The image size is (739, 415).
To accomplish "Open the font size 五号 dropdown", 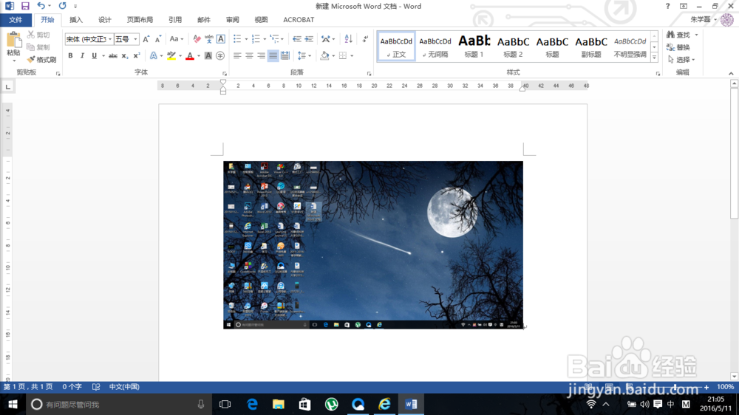I will [135, 39].
